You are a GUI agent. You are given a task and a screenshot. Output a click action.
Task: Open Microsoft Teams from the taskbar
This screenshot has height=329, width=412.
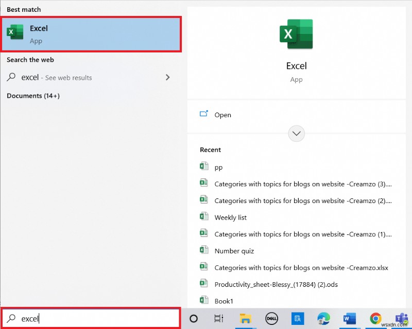(x=402, y=319)
